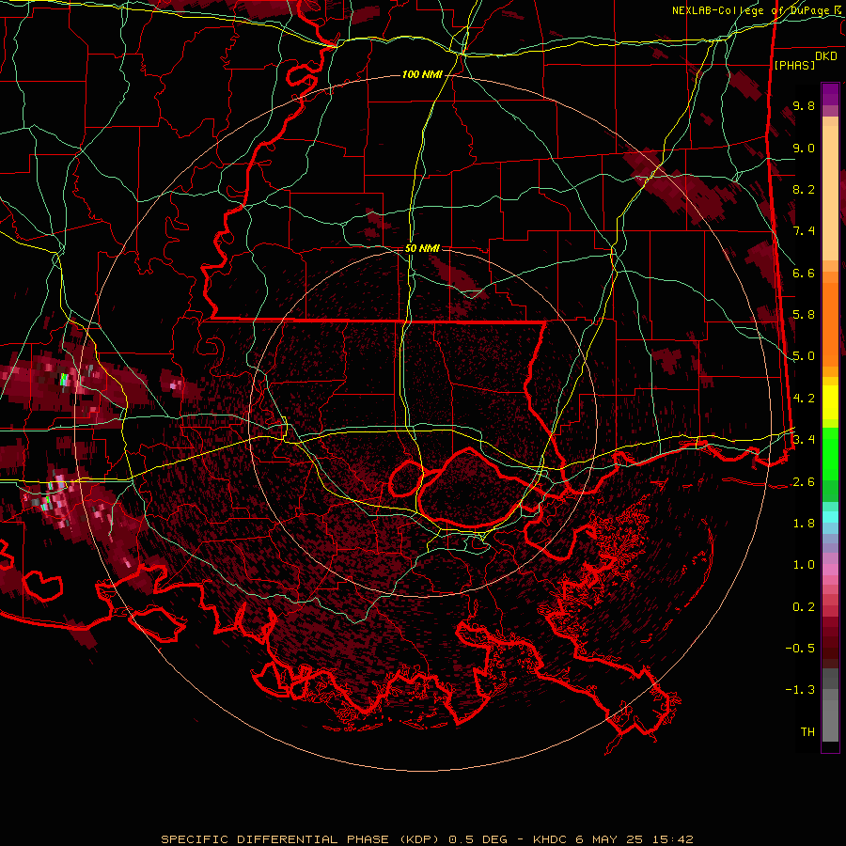846x846 pixels.
Task: Click the 6.6 scale value
Action: click(x=804, y=273)
